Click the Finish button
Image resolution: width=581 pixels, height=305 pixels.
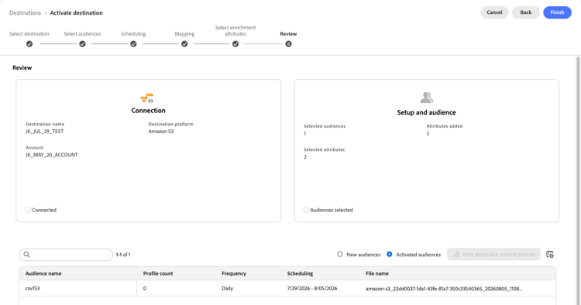[557, 12]
